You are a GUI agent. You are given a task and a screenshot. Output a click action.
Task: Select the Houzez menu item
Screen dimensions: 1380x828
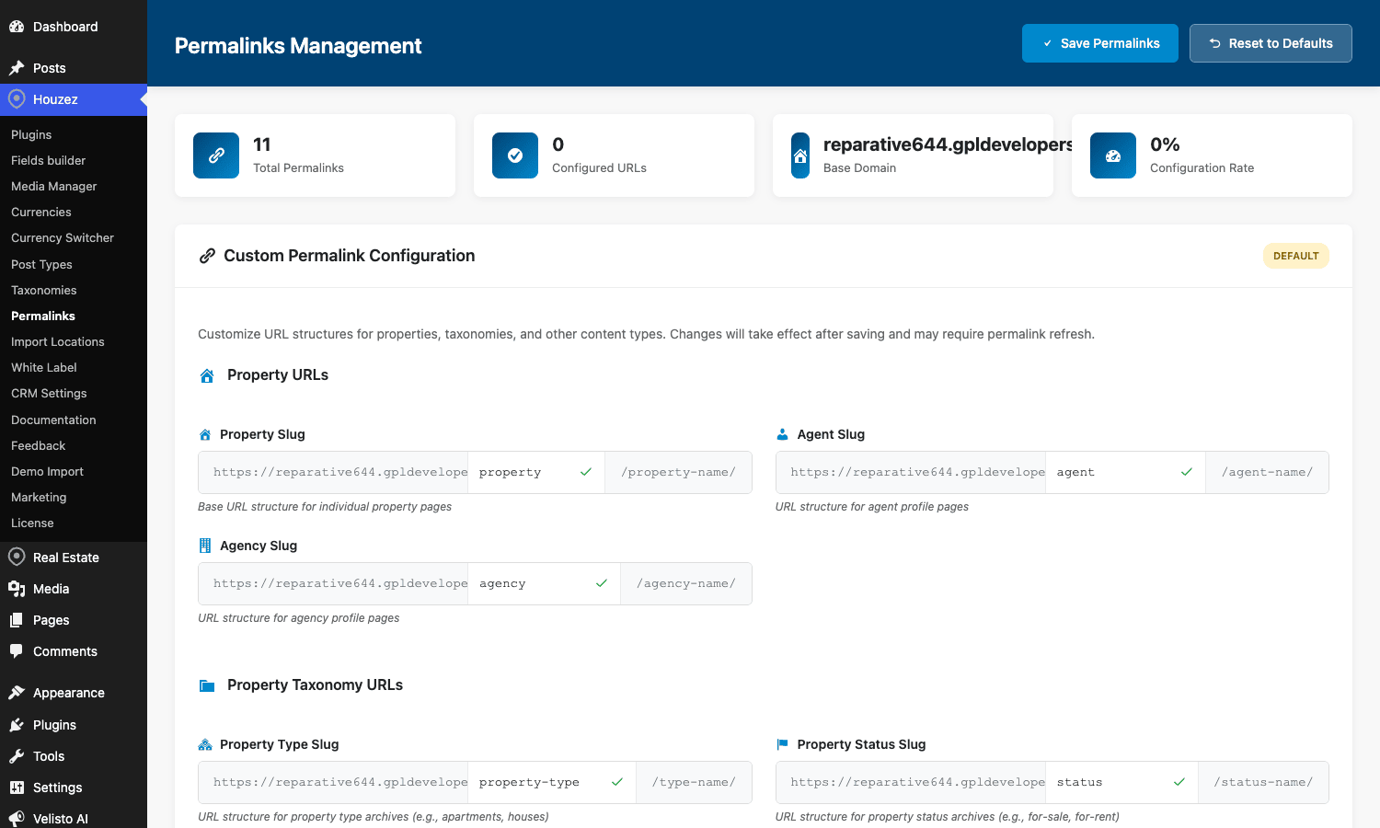click(x=74, y=99)
